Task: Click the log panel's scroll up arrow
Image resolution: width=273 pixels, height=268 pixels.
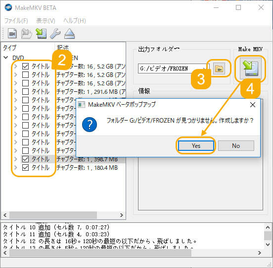Action: (268, 227)
